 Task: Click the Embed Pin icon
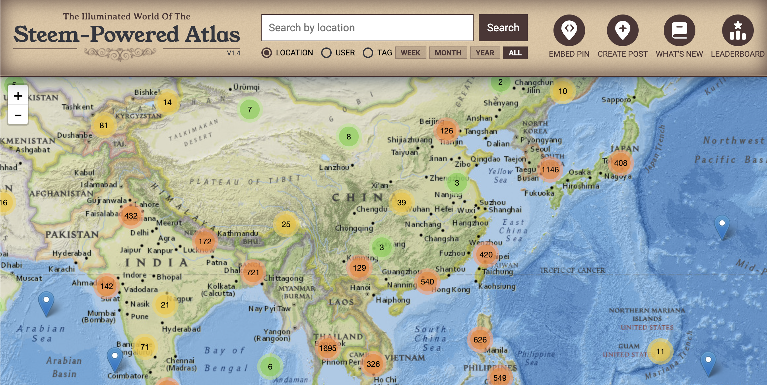tap(569, 30)
